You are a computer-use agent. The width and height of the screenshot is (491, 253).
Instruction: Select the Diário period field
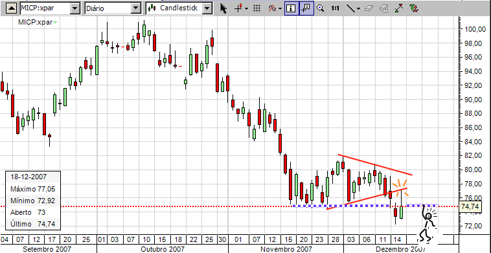pos(108,8)
